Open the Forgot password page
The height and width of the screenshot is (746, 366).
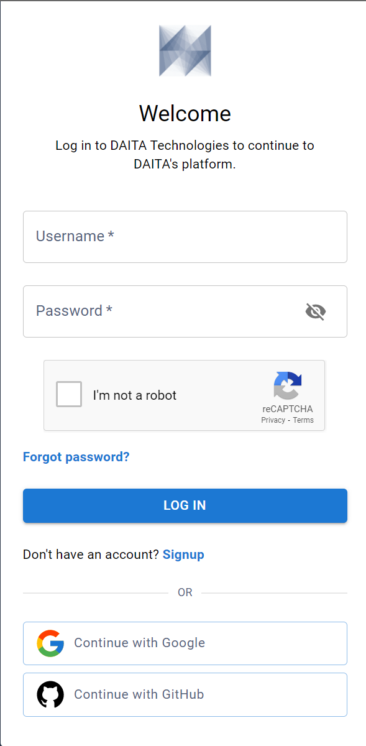pos(76,456)
